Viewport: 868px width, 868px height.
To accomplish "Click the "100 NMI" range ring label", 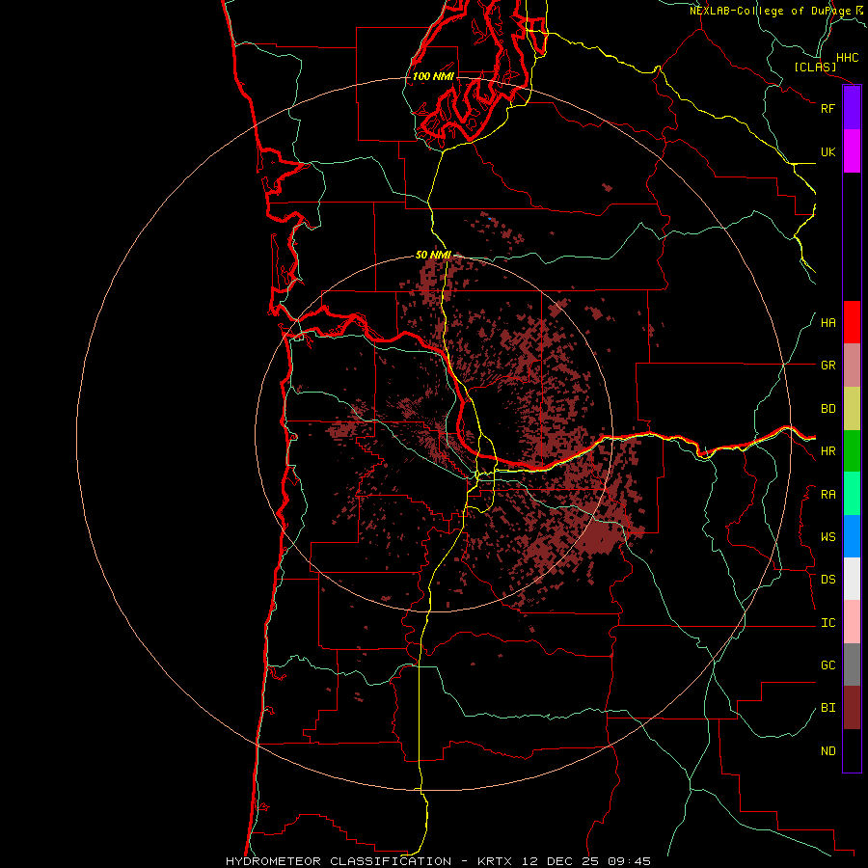I will (x=433, y=76).
